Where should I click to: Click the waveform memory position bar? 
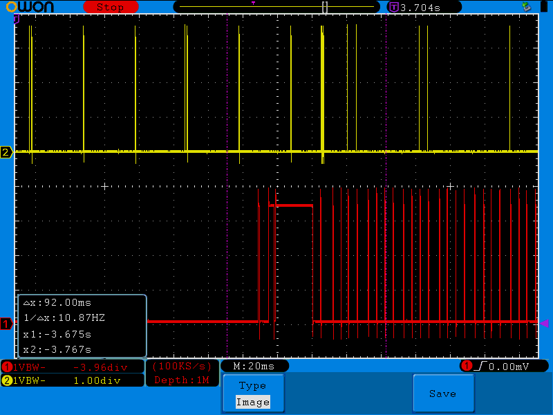pyautogui.click(x=276, y=7)
